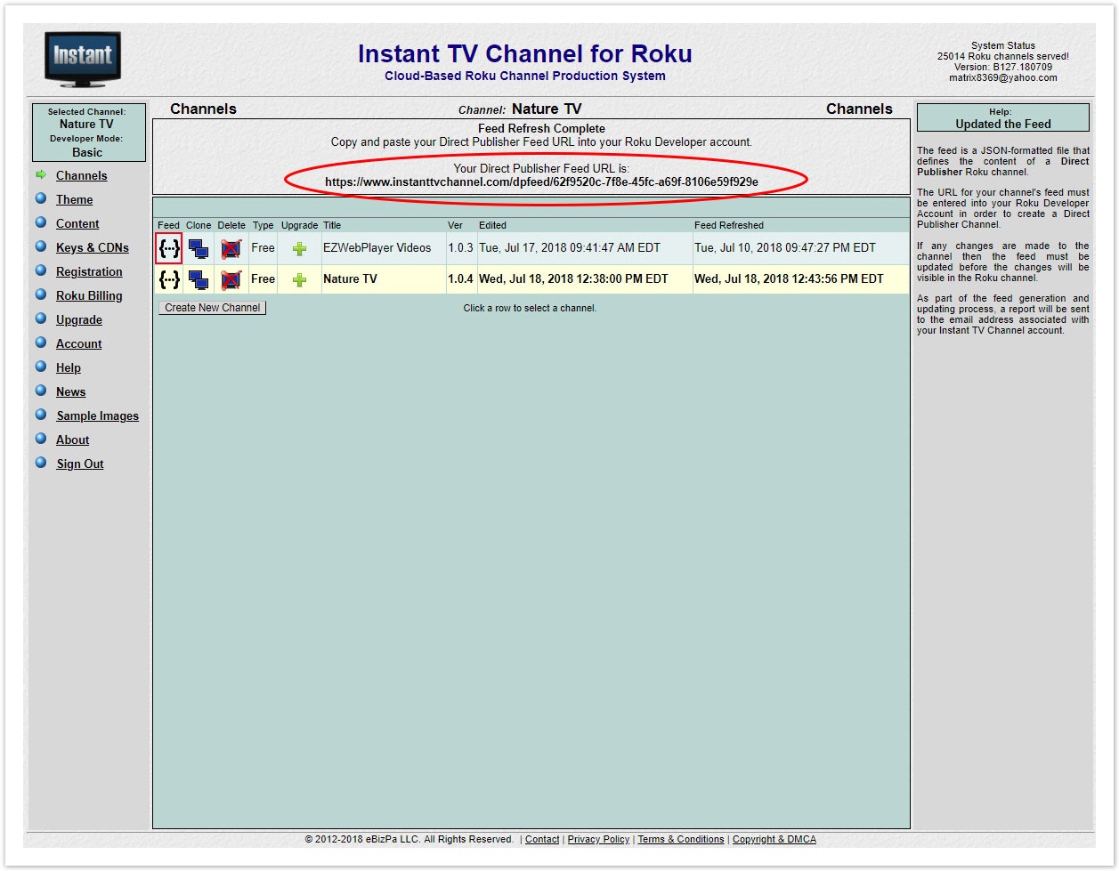The image size is (1119, 871).
Task: Click the blue bullet beside Registration
Action: (41, 270)
